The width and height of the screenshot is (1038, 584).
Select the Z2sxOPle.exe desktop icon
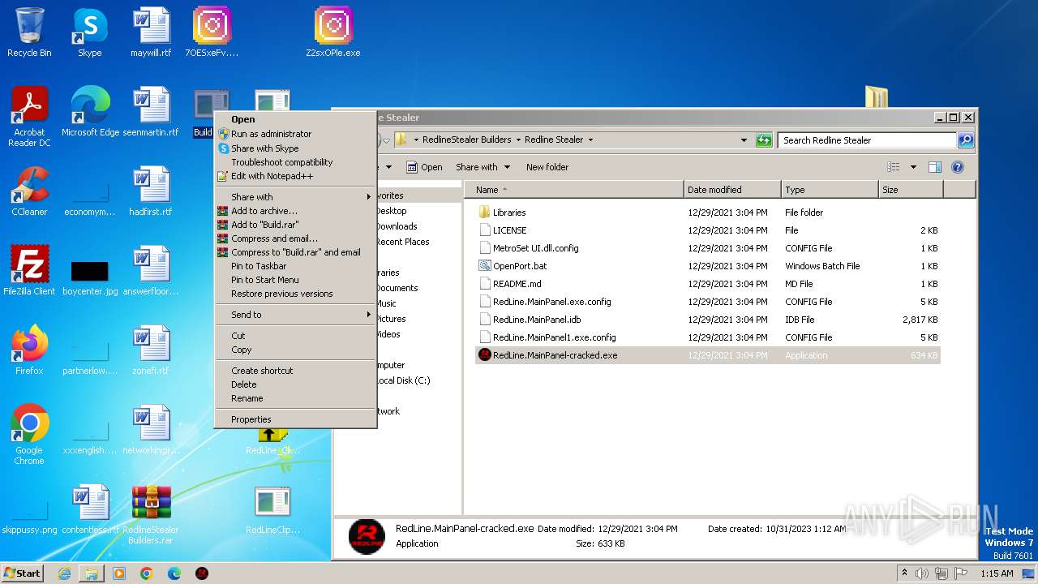pos(332,32)
